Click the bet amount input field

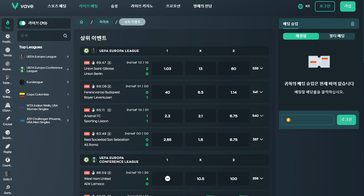[x=308, y=120]
